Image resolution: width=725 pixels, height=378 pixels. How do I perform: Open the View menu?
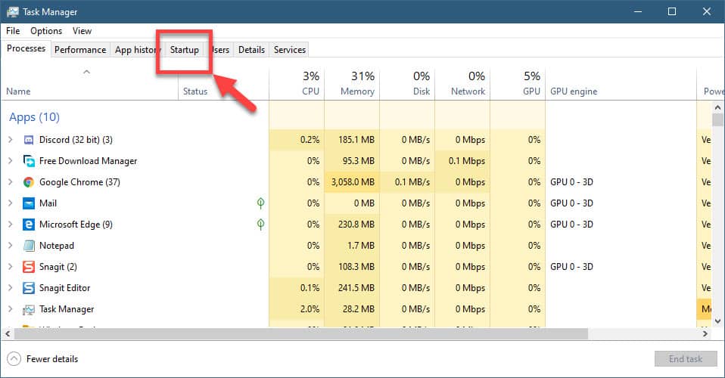point(82,31)
